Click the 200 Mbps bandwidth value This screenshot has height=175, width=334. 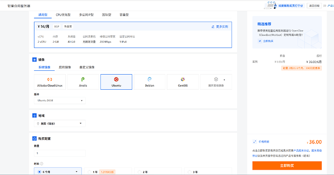pyautogui.click(x=106, y=42)
